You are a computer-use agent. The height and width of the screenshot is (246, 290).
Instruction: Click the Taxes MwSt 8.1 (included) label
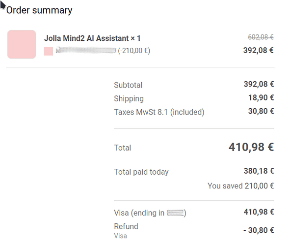(x=159, y=112)
